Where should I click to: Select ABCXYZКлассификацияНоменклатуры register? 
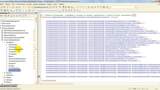click(x=16, y=33)
